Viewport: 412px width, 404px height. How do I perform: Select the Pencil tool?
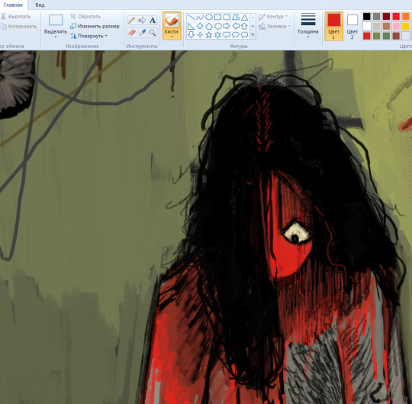(x=132, y=21)
